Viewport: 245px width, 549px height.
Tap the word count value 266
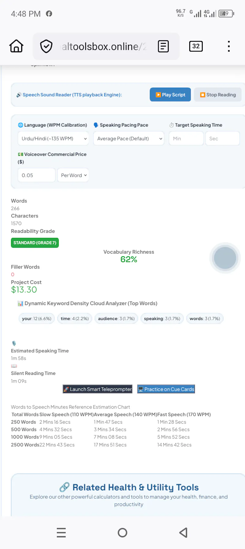coord(15,208)
